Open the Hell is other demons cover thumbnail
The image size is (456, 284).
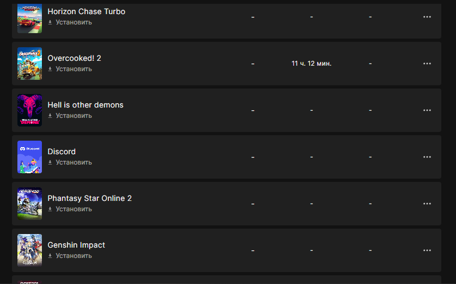30,110
